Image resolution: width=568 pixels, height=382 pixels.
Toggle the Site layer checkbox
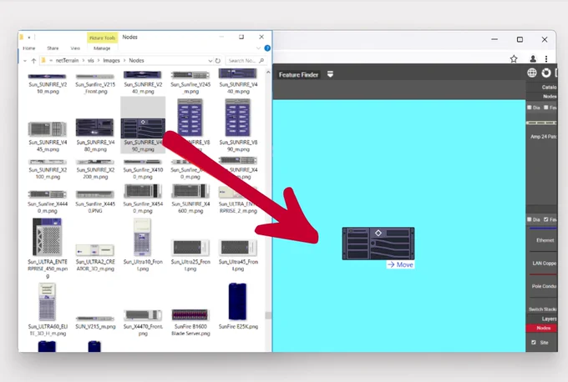(x=534, y=342)
